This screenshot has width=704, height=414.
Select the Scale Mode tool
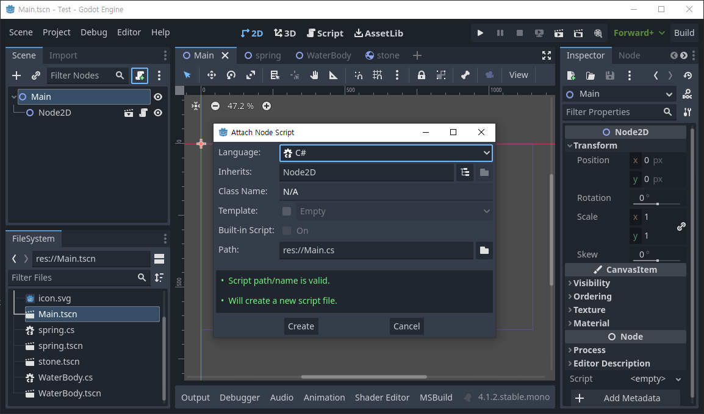[x=251, y=75]
